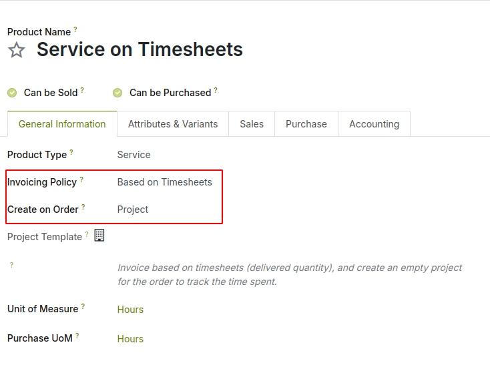Toggle the Can be Purchased checkbox
Viewport: 490px width, 391px height.
click(x=117, y=93)
